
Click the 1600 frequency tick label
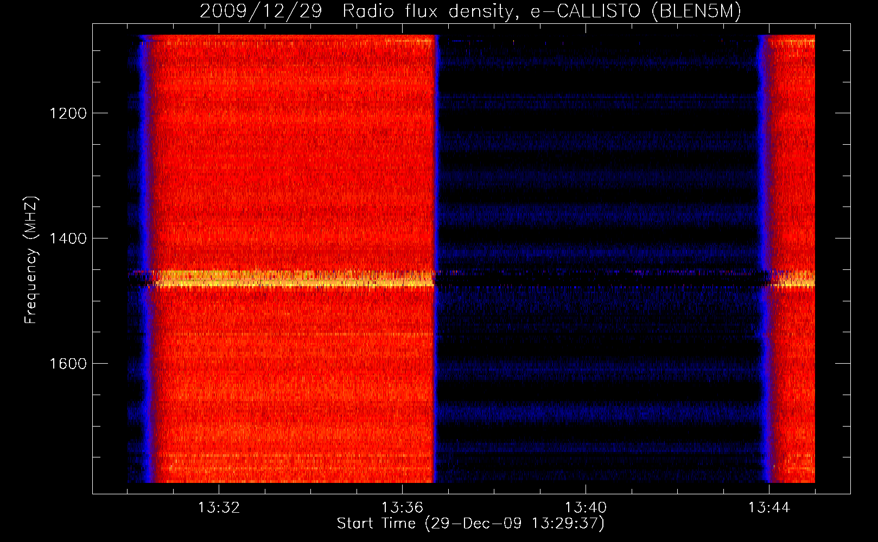68,364
